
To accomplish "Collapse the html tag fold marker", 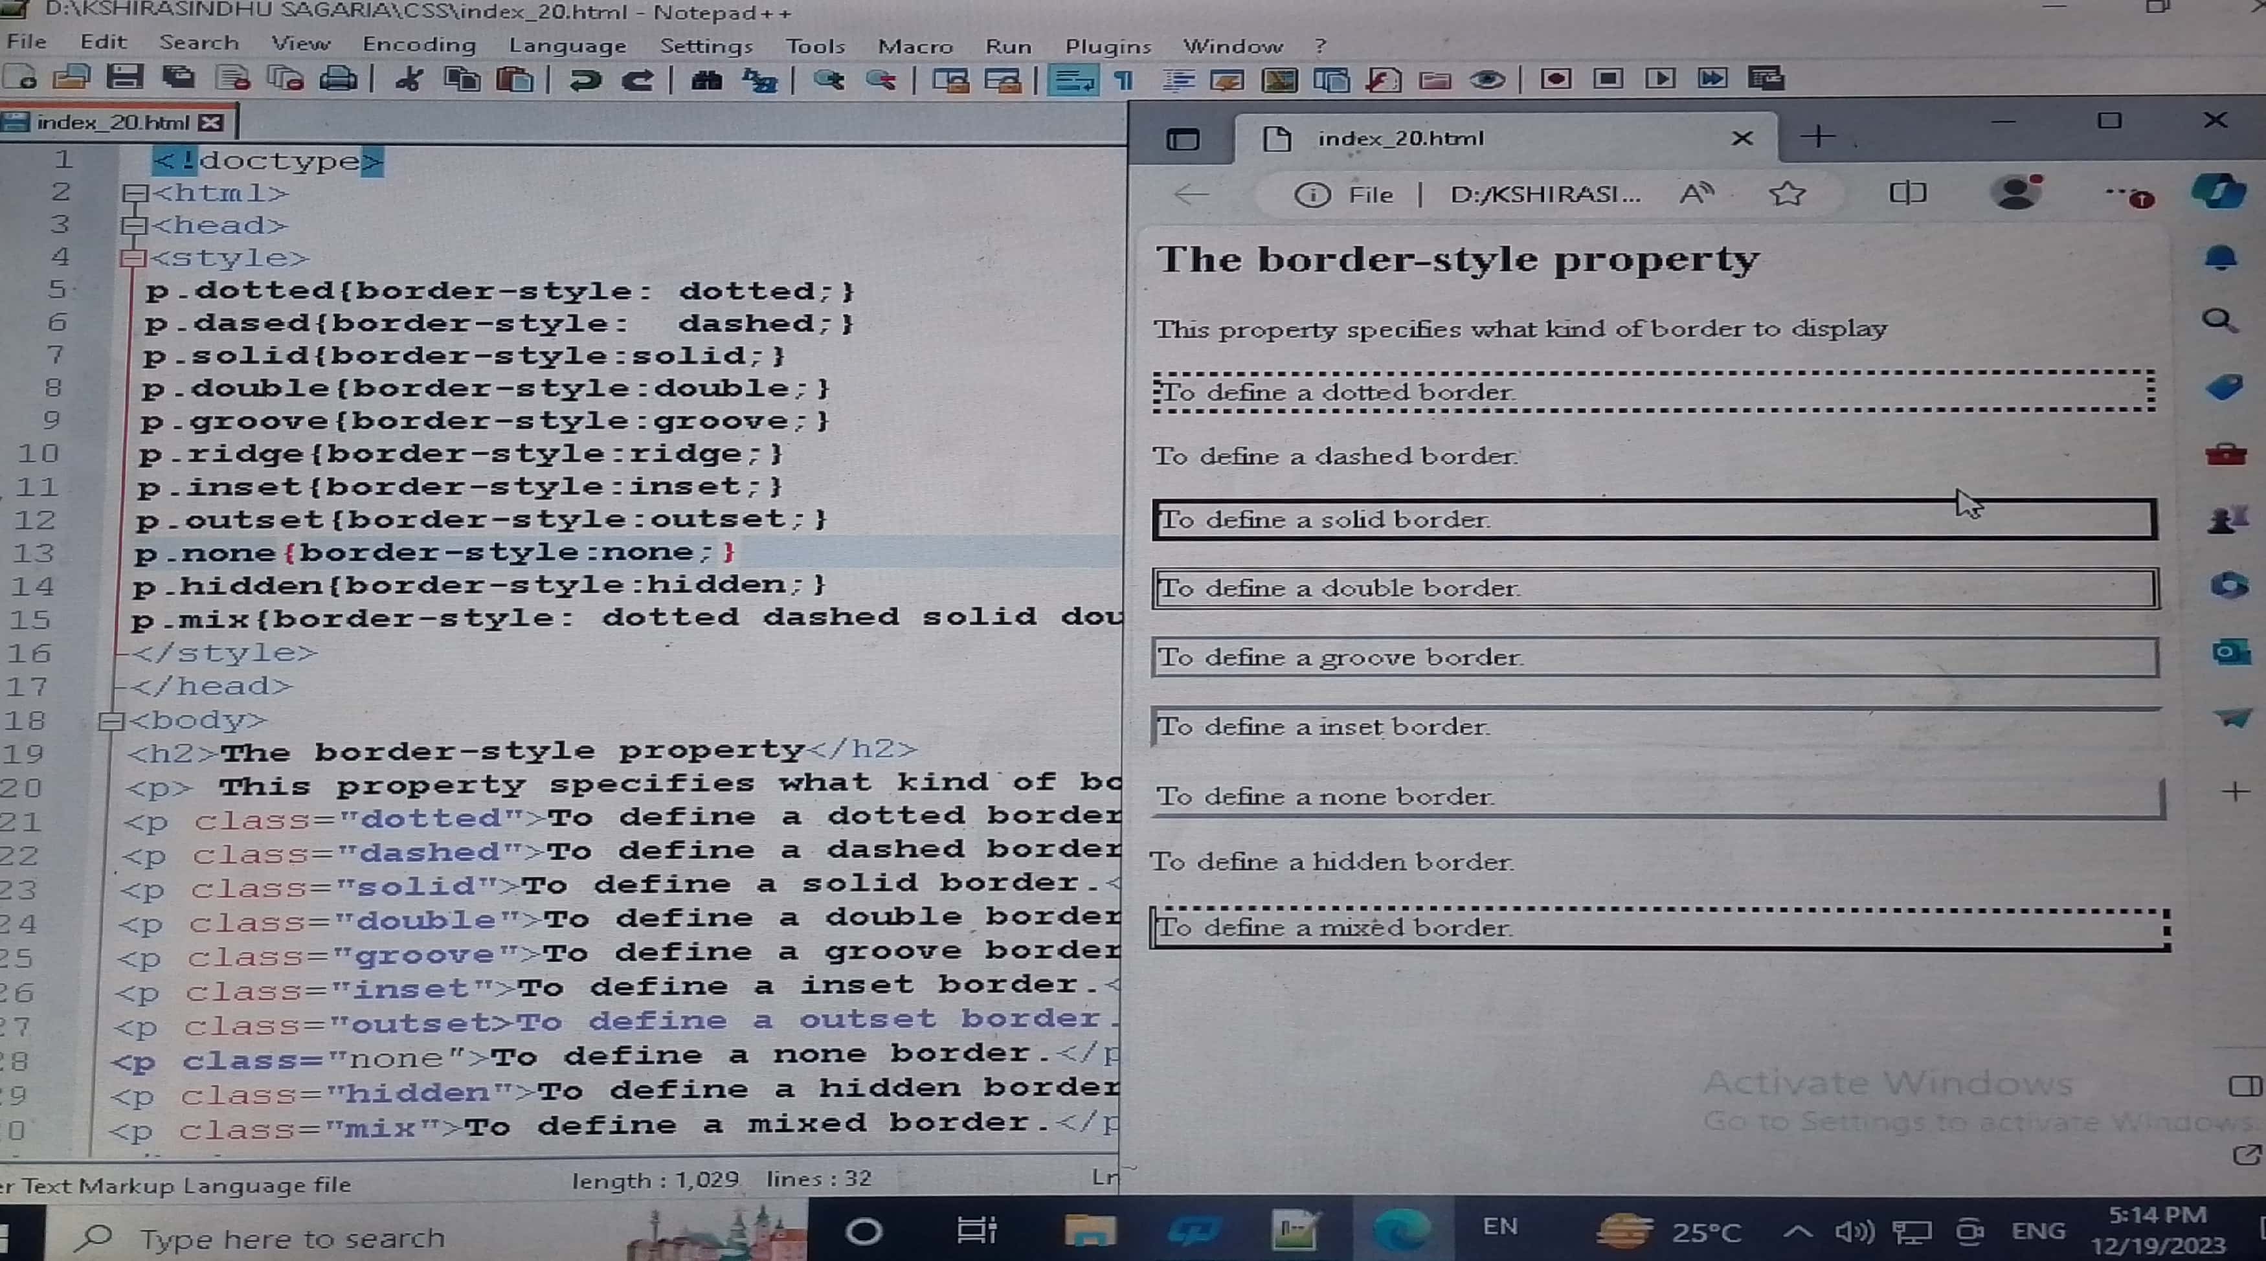I will point(135,192).
